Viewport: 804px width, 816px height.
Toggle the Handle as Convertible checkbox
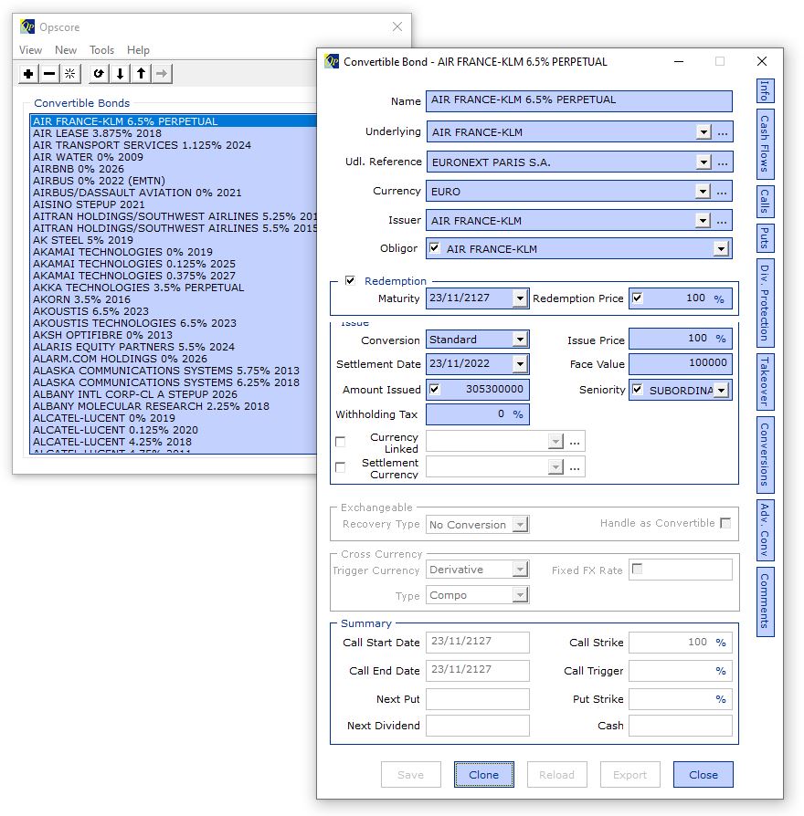tap(725, 522)
